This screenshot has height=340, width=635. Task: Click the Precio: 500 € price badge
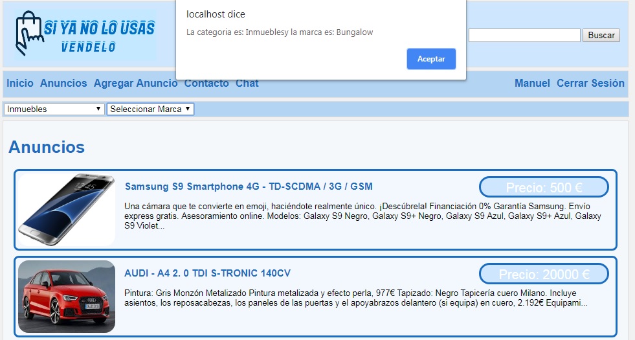click(544, 188)
